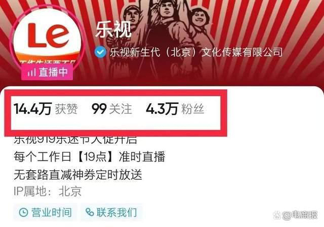Tap the live signal bars icon
The width and height of the screenshot is (324, 227).
tap(32, 72)
